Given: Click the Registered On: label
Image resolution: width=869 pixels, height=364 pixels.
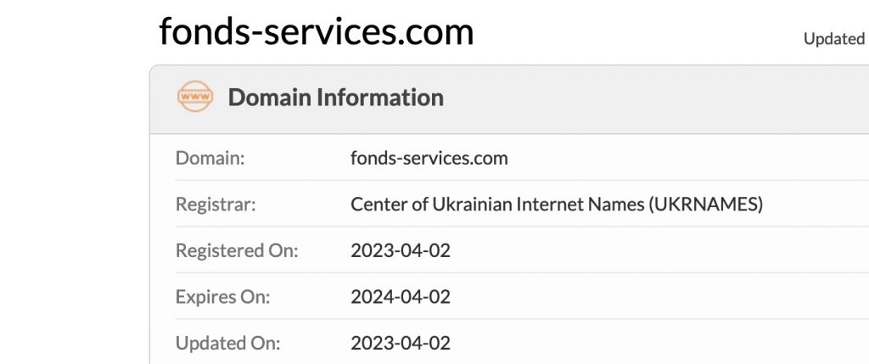Looking at the screenshot, I should [x=237, y=251].
